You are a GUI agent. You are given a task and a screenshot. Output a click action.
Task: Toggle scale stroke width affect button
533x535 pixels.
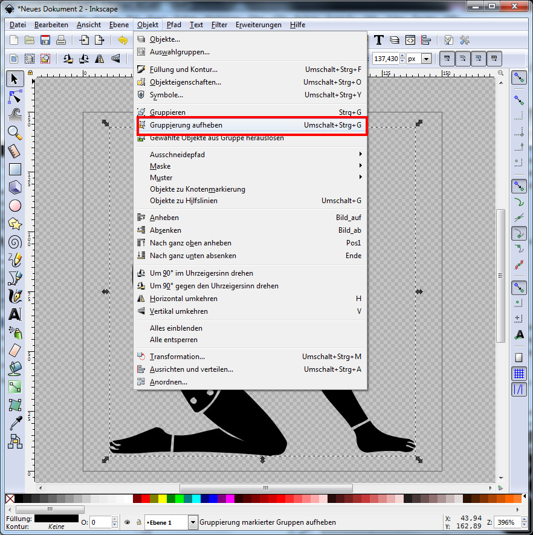(x=447, y=59)
